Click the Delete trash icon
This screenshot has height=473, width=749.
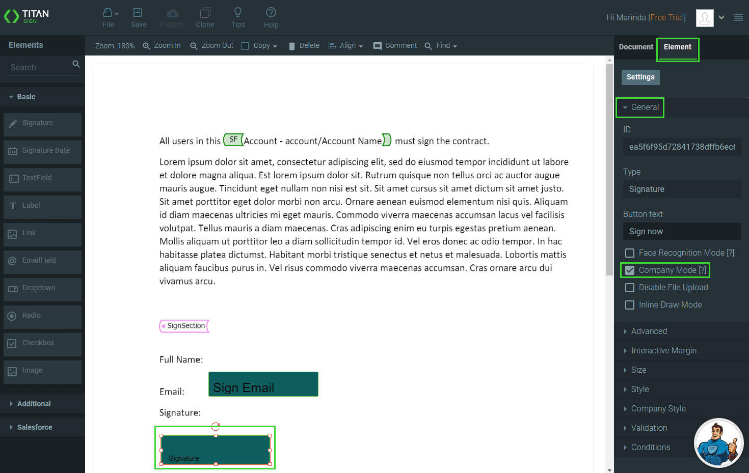pos(292,46)
